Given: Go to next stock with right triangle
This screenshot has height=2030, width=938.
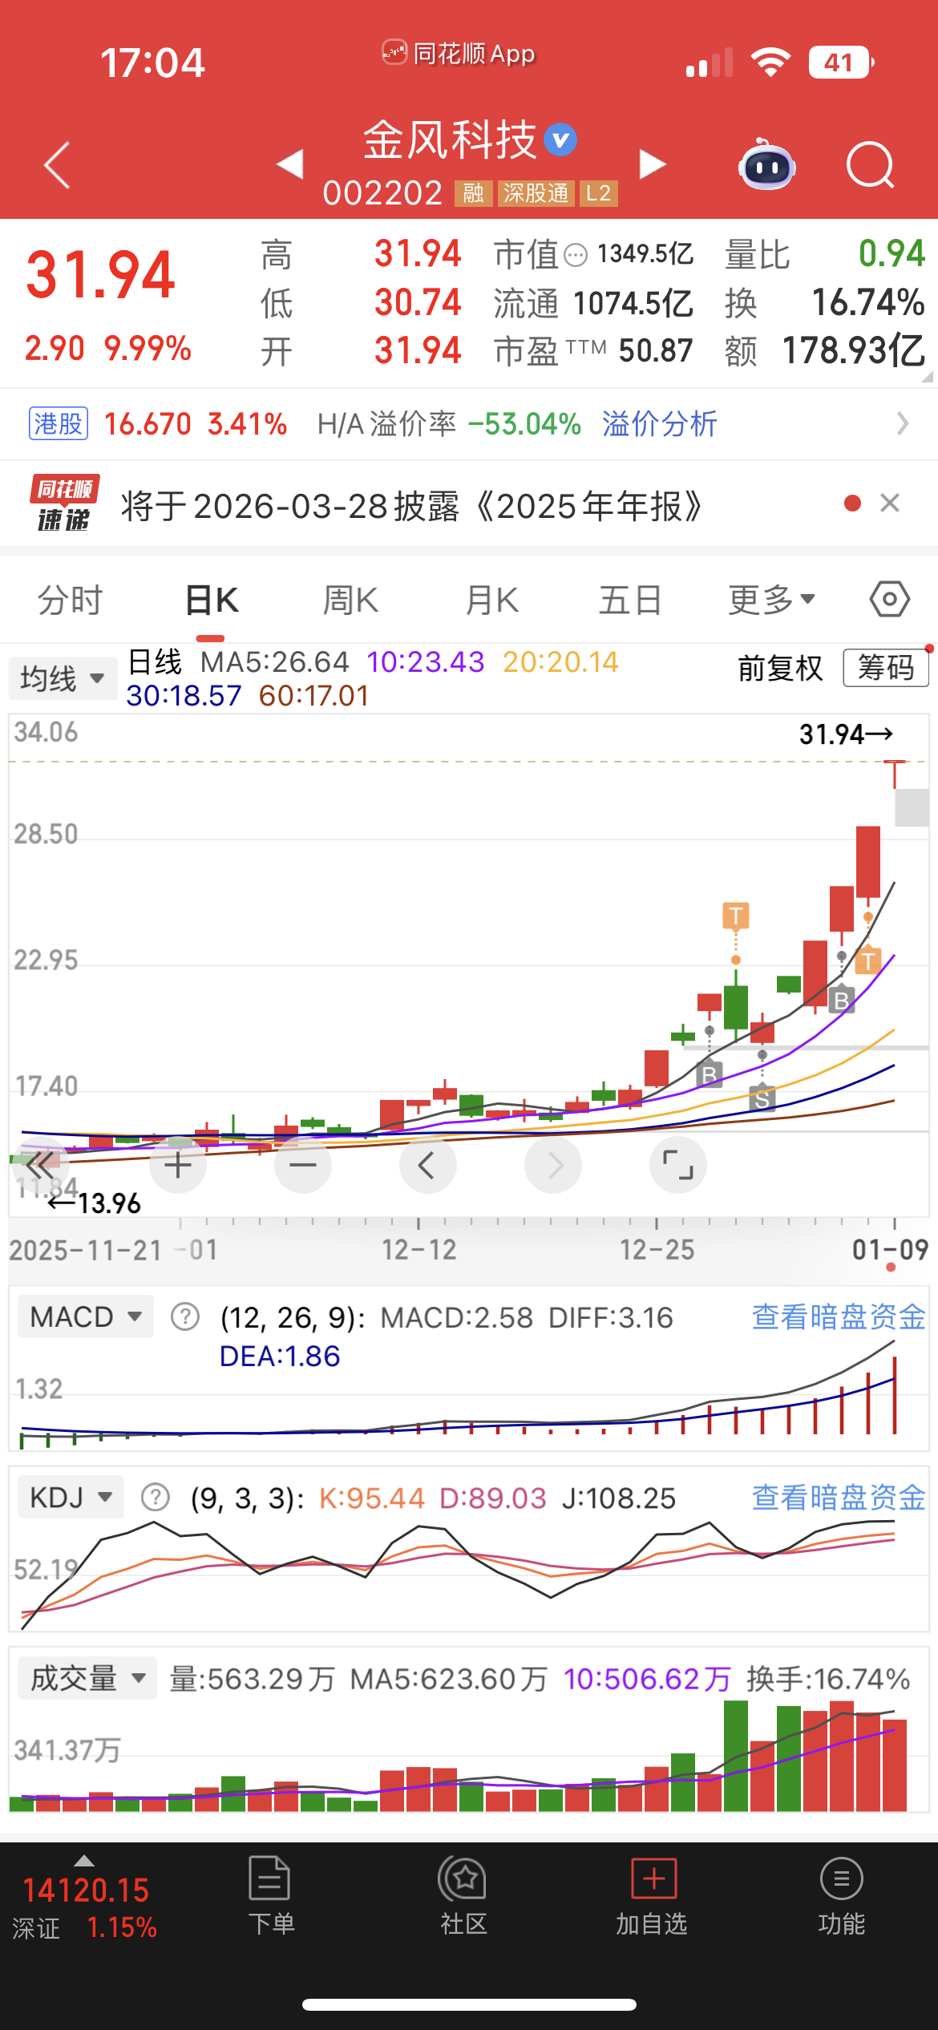Looking at the screenshot, I should pos(653,164).
